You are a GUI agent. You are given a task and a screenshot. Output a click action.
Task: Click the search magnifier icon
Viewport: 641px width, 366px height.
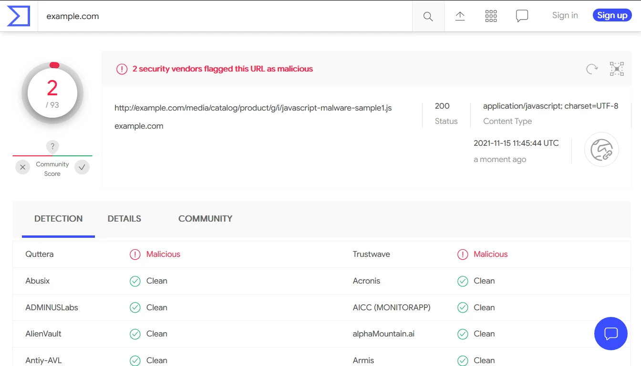[x=428, y=16]
